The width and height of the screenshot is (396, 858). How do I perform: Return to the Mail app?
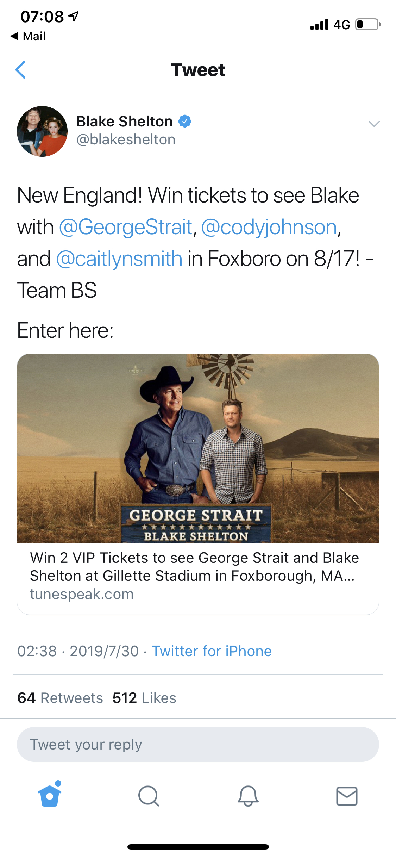(x=28, y=36)
